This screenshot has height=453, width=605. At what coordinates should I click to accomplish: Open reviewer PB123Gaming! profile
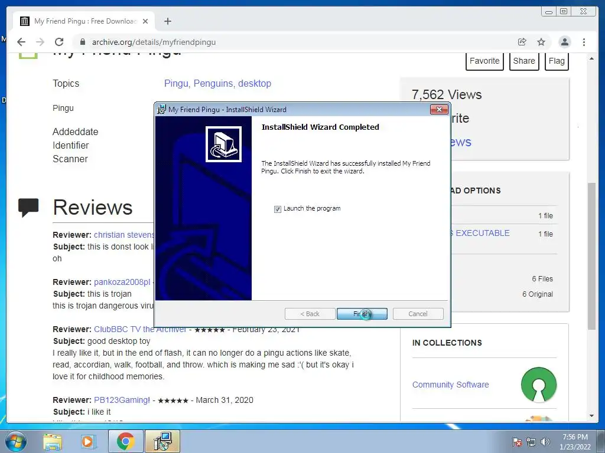(122, 400)
